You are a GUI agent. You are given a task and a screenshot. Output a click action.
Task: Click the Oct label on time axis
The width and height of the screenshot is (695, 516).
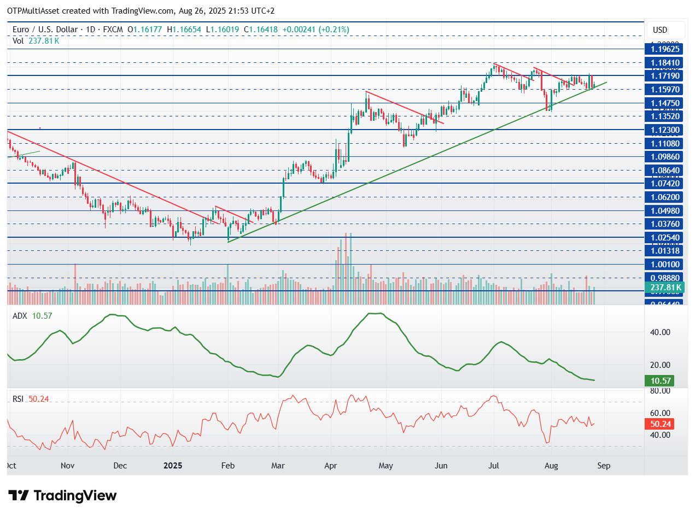(10, 466)
